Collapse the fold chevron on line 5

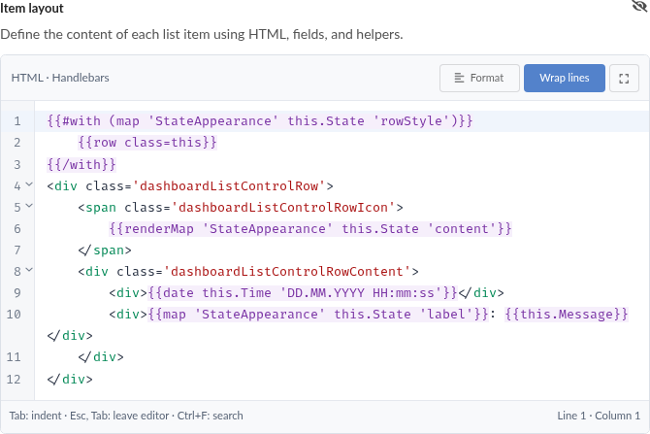click(x=29, y=206)
